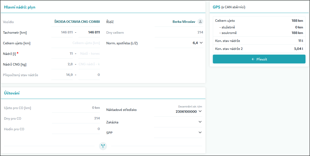Click driver name Berka Věroslav

(184, 22)
